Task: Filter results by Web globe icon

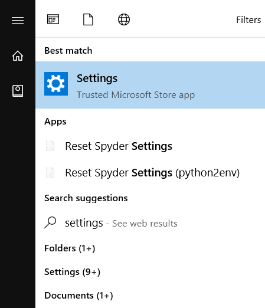Action: coord(124,19)
